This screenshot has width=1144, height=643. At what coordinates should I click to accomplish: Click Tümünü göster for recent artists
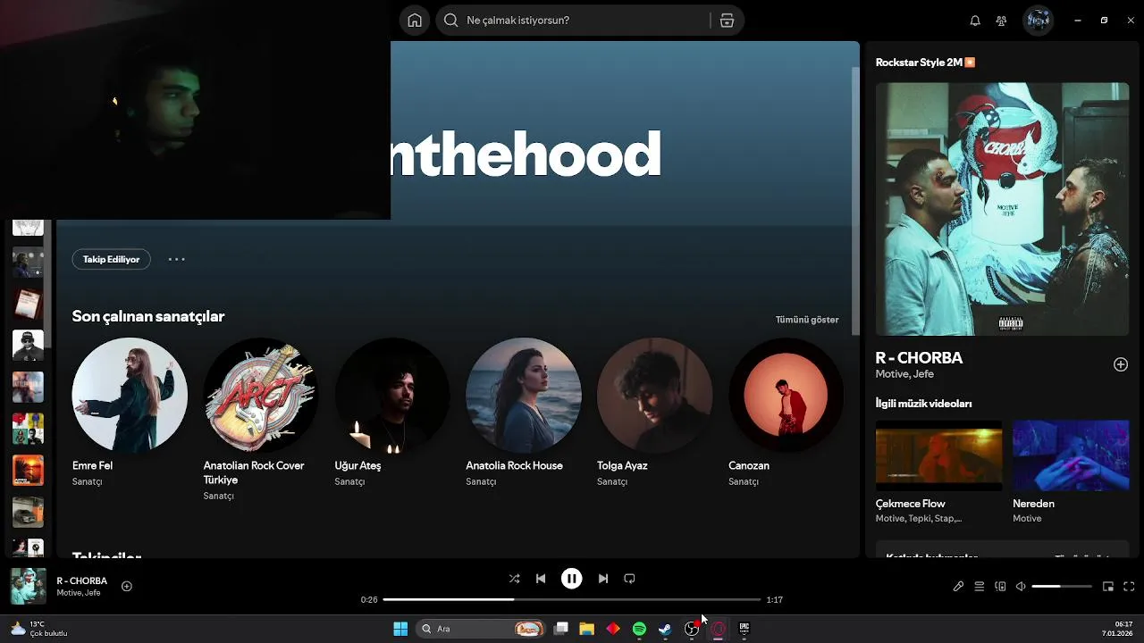pos(807,320)
